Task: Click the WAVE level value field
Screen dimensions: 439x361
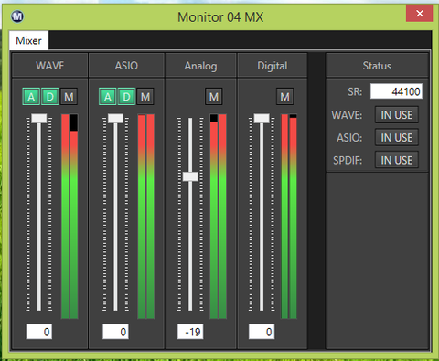Action: click(39, 332)
